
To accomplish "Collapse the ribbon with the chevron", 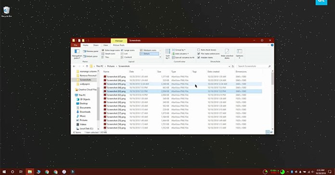I will tap(269, 45).
